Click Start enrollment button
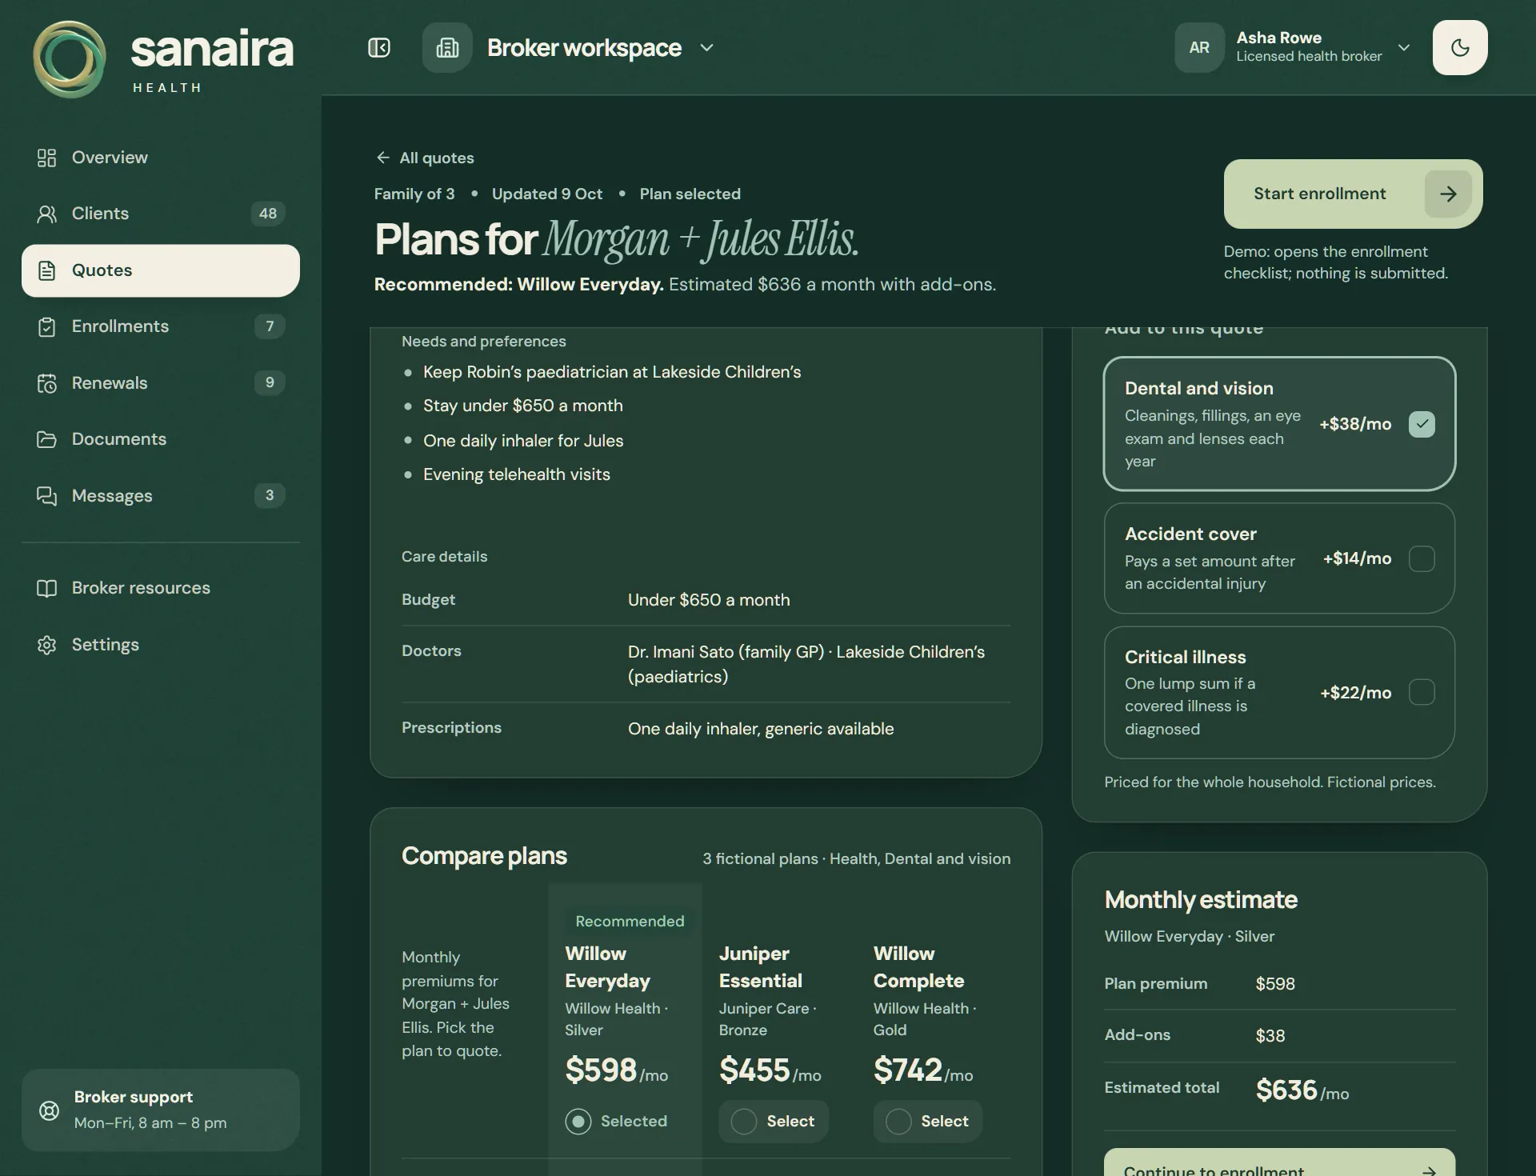This screenshot has height=1176, width=1536. click(x=1353, y=194)
